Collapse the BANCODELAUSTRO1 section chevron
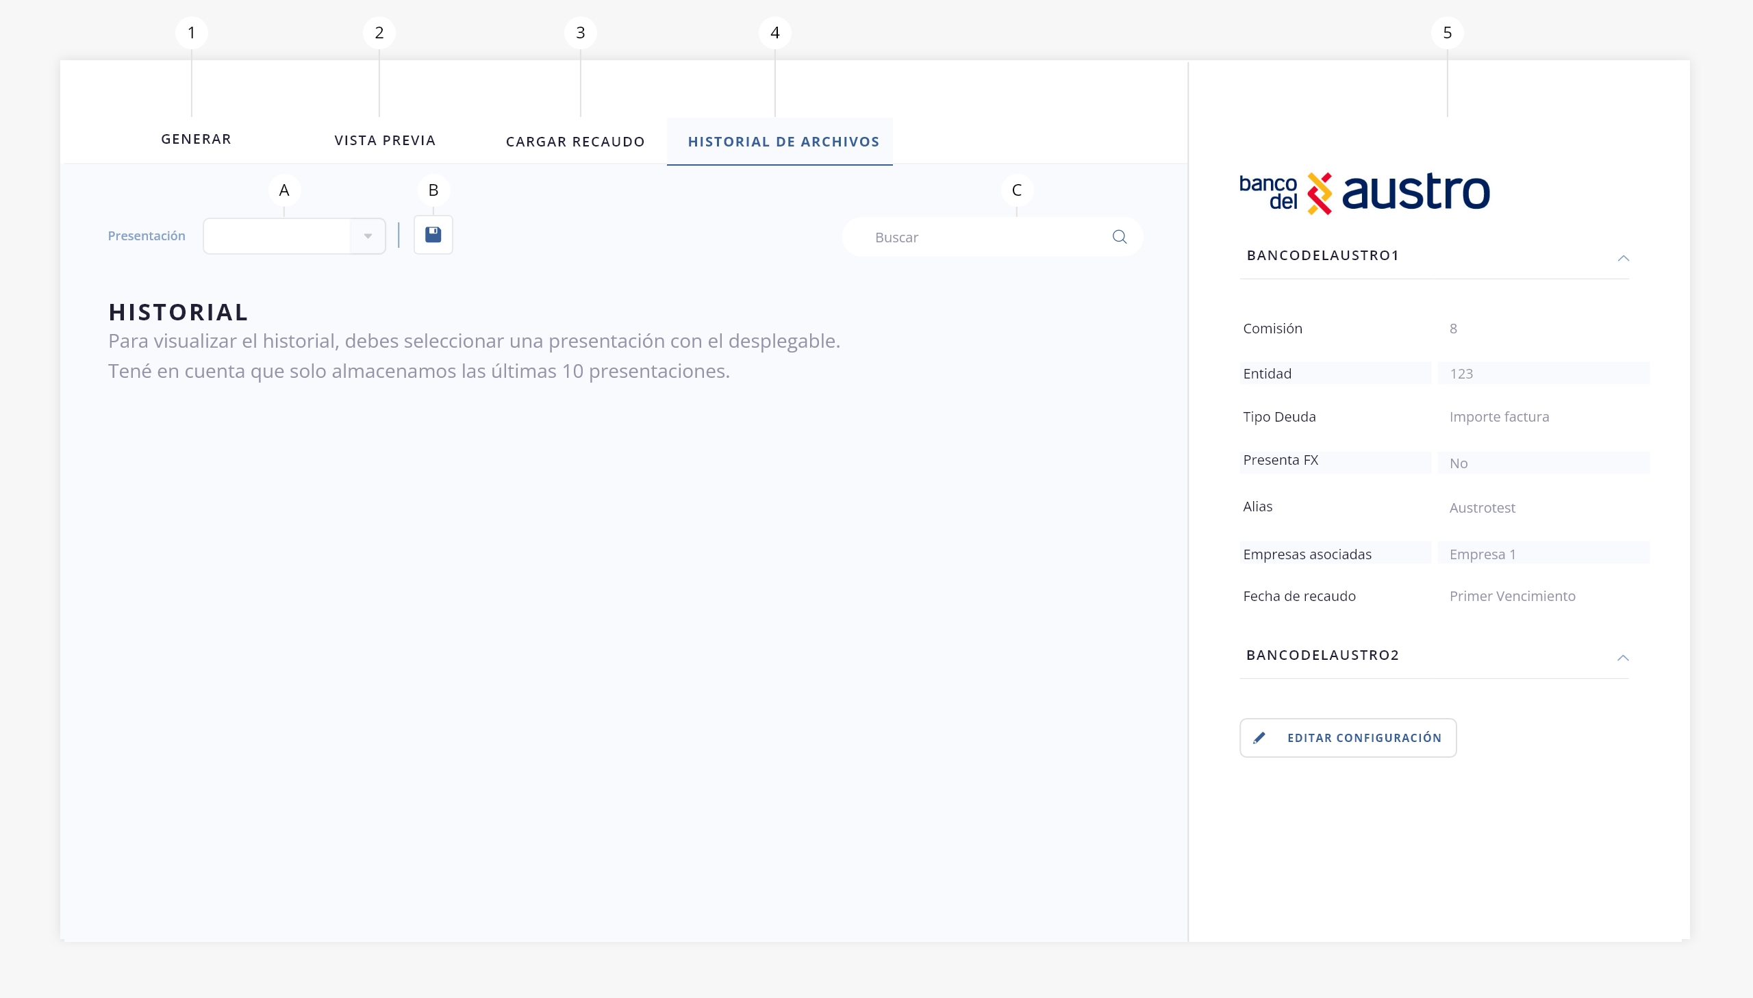Screen dimensions: 1753x998 [1623, 259]
